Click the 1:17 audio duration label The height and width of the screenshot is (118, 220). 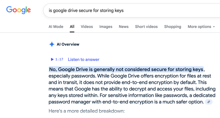coord(59,59)
